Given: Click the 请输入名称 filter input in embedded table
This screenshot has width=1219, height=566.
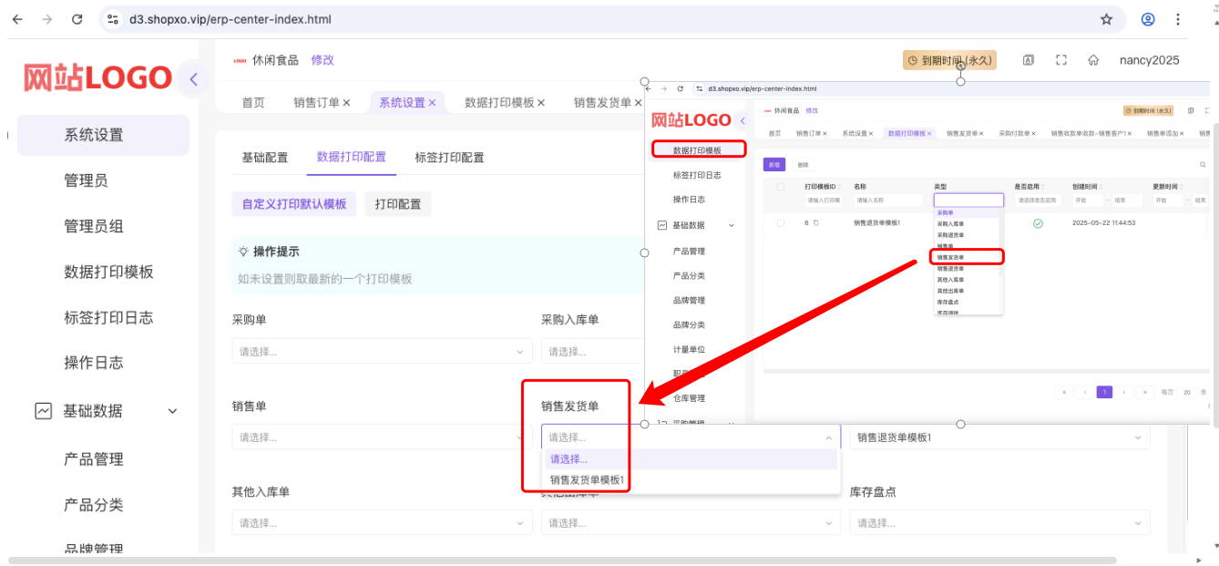Looking at the screenshot, I should tap(888, 200).
